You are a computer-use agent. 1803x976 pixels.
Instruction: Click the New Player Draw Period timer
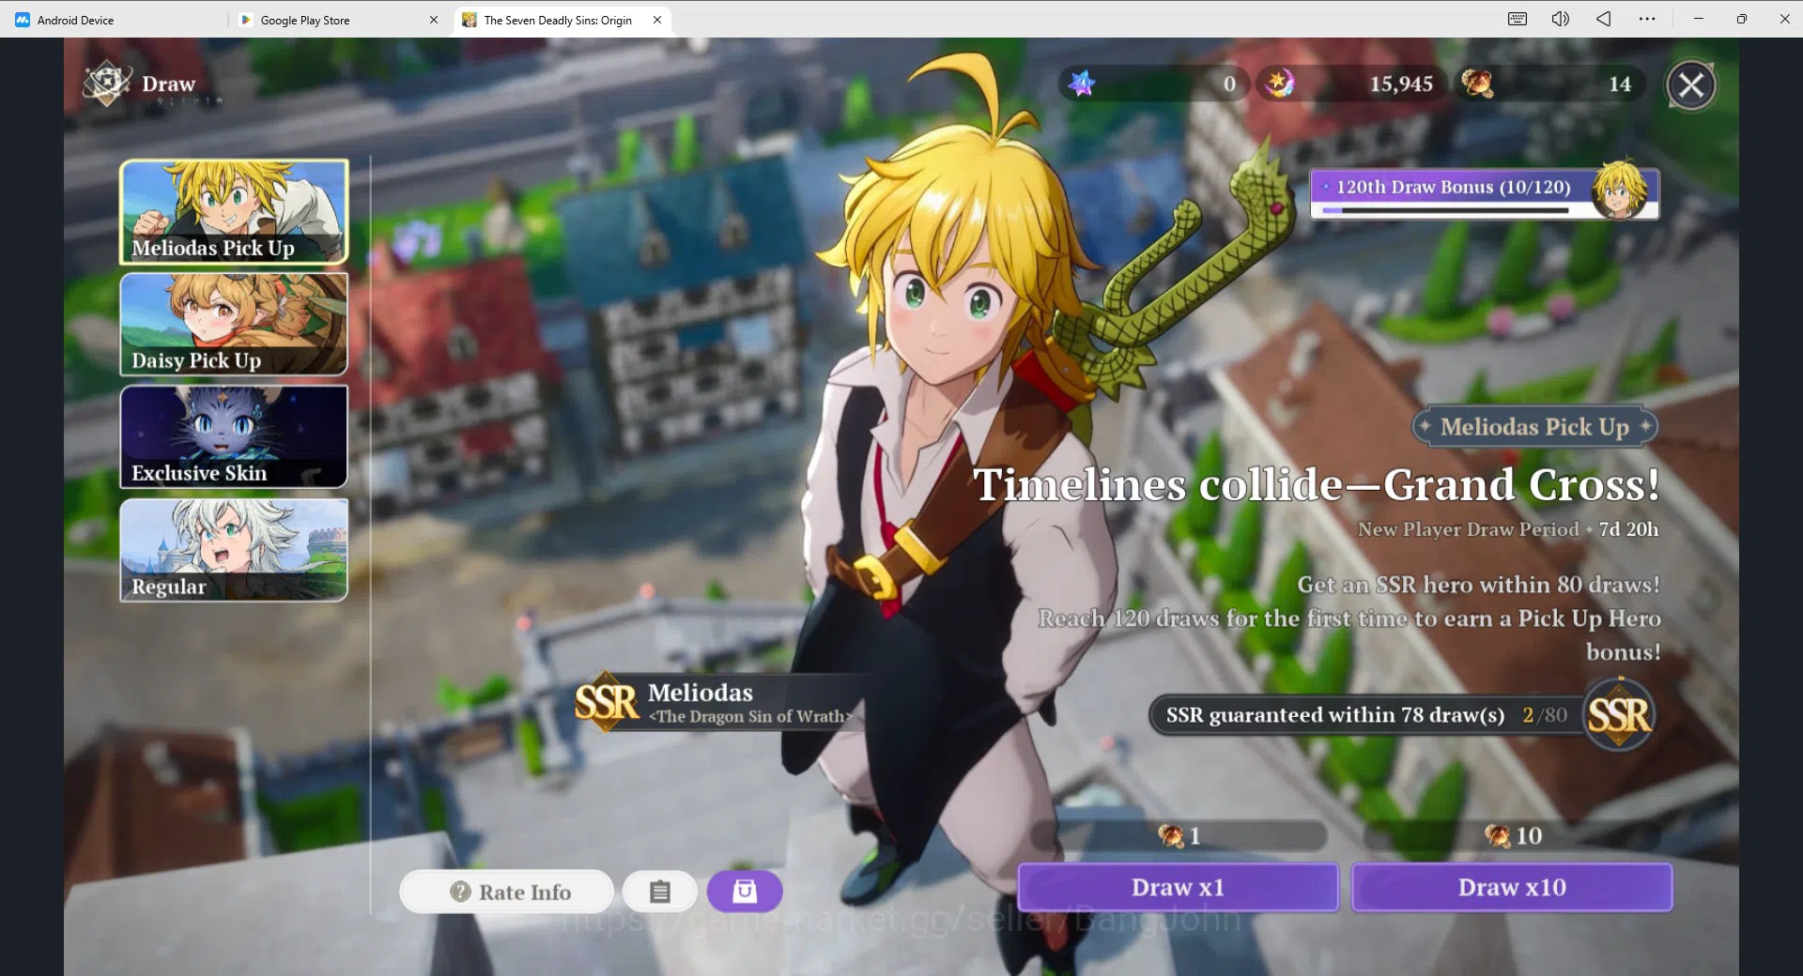(1508, 529)
